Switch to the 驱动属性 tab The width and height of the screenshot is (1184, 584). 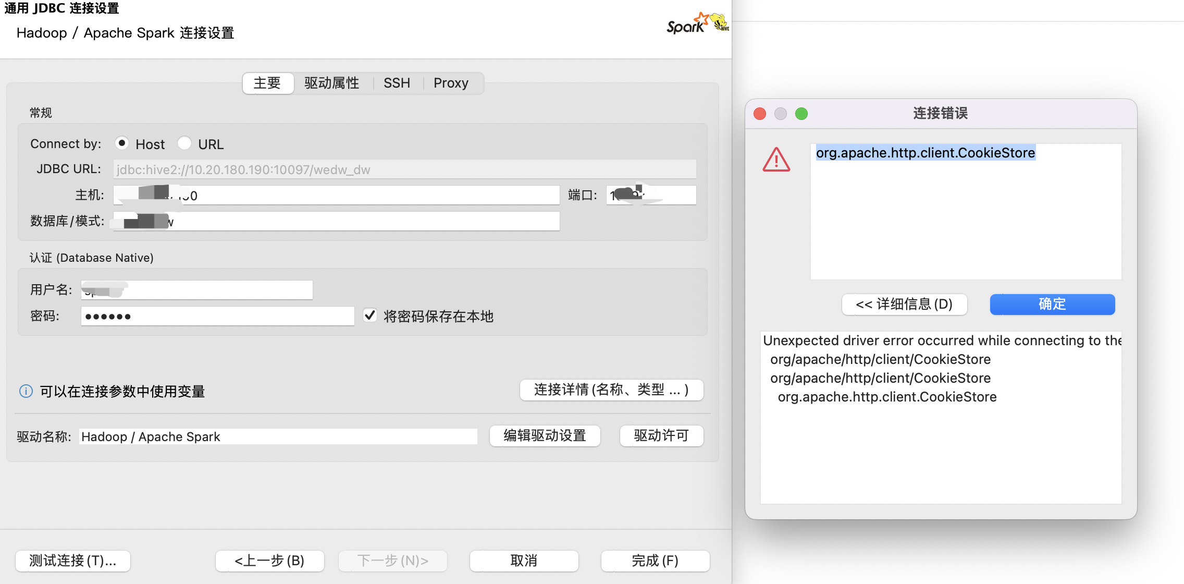pos(332,82)
